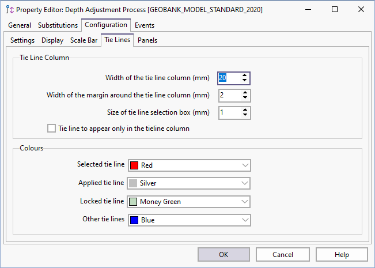Image resolution: width=375 pixels, height=268 pixels.
Task: Increase tie line margin width value
Action: pos(245,92)
